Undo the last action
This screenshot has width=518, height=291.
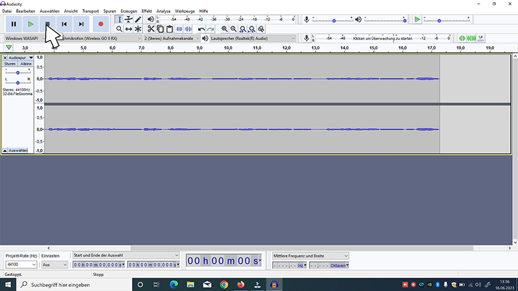201,29
